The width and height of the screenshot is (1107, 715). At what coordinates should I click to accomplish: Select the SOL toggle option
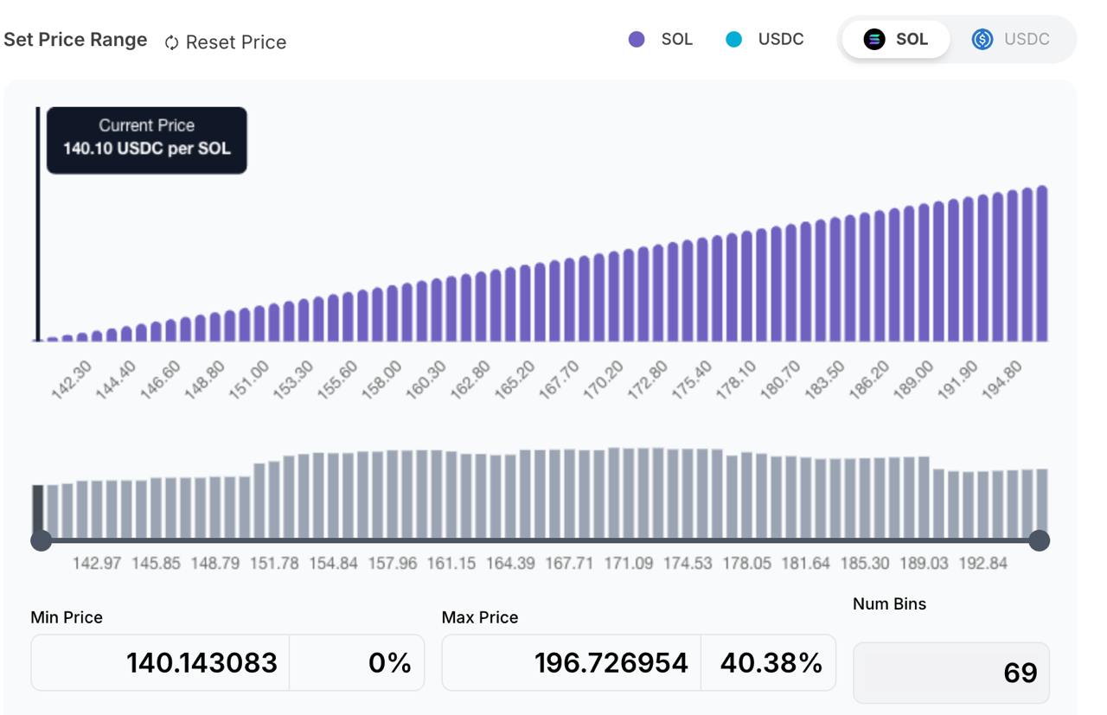pyautogui.click(x=896, y=39)
